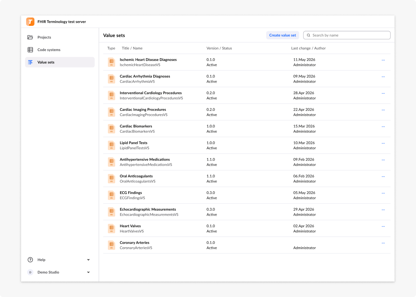416x297 pixels.
Task: Focus the Search by name field
Action: pos(347,35)
